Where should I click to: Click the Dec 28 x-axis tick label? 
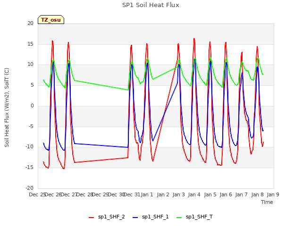(84, 194)
